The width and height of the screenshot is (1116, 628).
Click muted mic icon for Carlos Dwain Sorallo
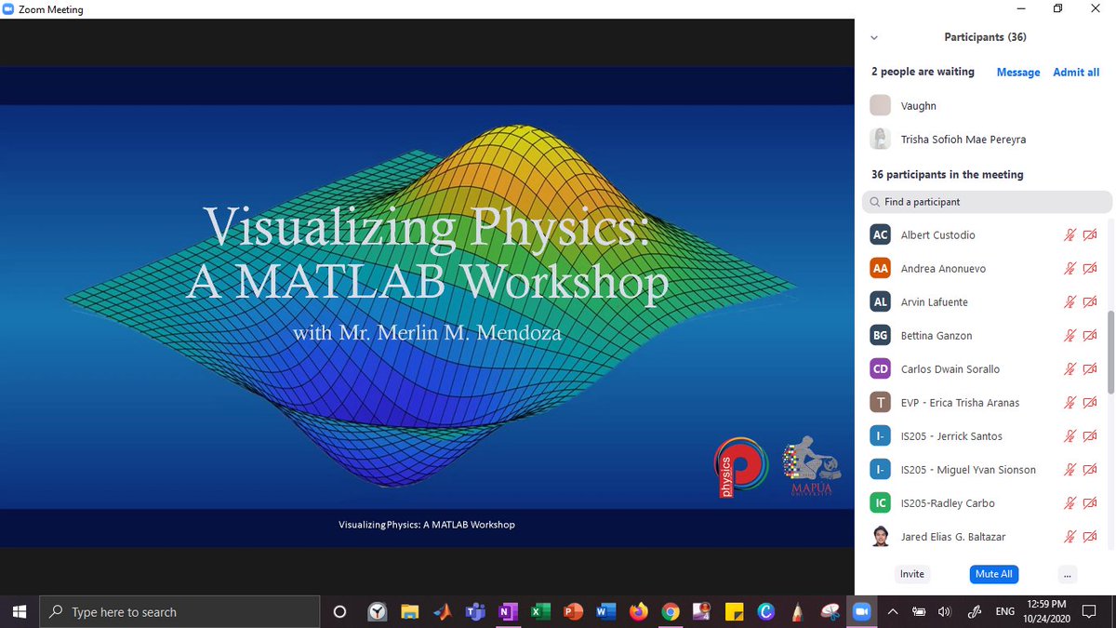tap(1069, 369)
